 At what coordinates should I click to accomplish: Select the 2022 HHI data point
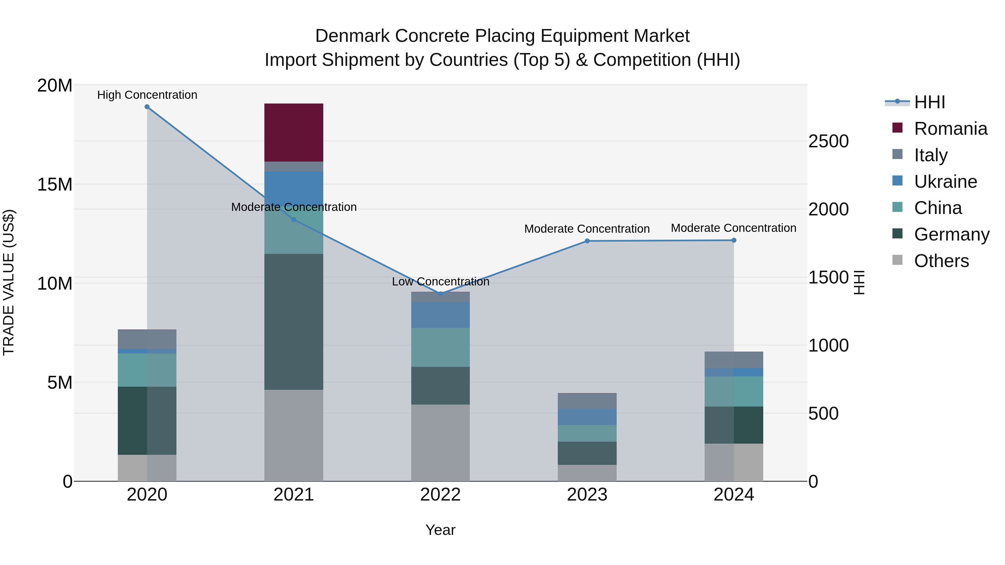[441, 294]
